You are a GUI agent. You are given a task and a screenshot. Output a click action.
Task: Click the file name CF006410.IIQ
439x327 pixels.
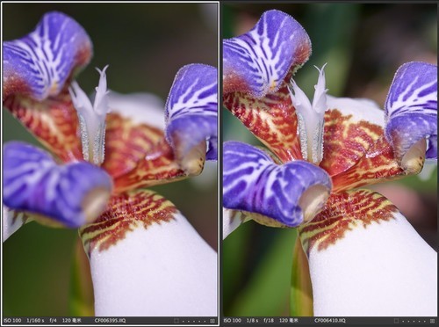coord(330,321)
